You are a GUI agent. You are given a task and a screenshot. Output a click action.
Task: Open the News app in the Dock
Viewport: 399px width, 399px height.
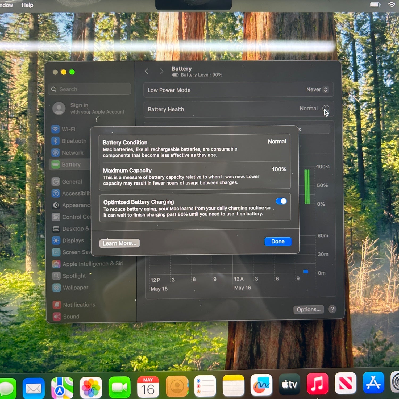[x=345, y=383]
